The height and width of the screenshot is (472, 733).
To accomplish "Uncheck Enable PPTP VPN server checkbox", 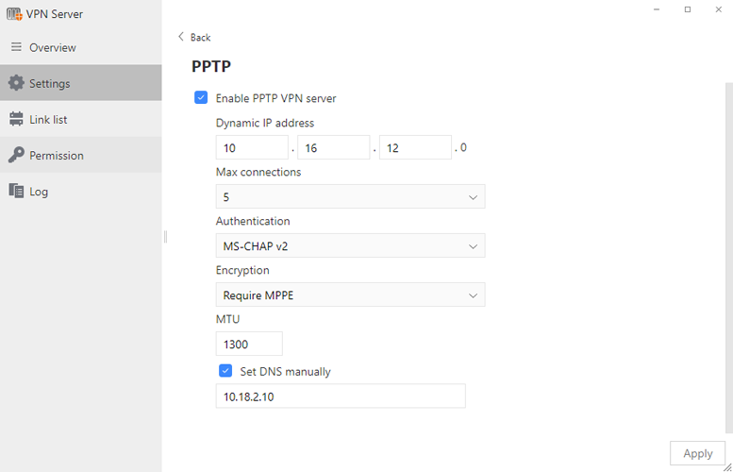I will tap(201, 98).
